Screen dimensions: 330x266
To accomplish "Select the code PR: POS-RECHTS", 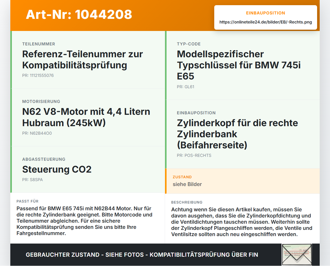I will pos(194,156).
